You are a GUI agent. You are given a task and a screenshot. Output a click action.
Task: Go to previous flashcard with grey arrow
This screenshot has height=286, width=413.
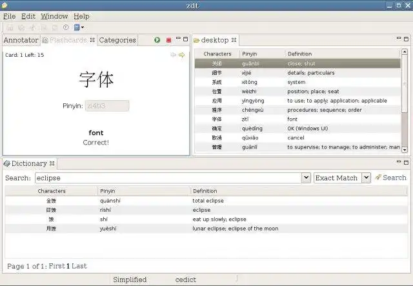[173, 55]
